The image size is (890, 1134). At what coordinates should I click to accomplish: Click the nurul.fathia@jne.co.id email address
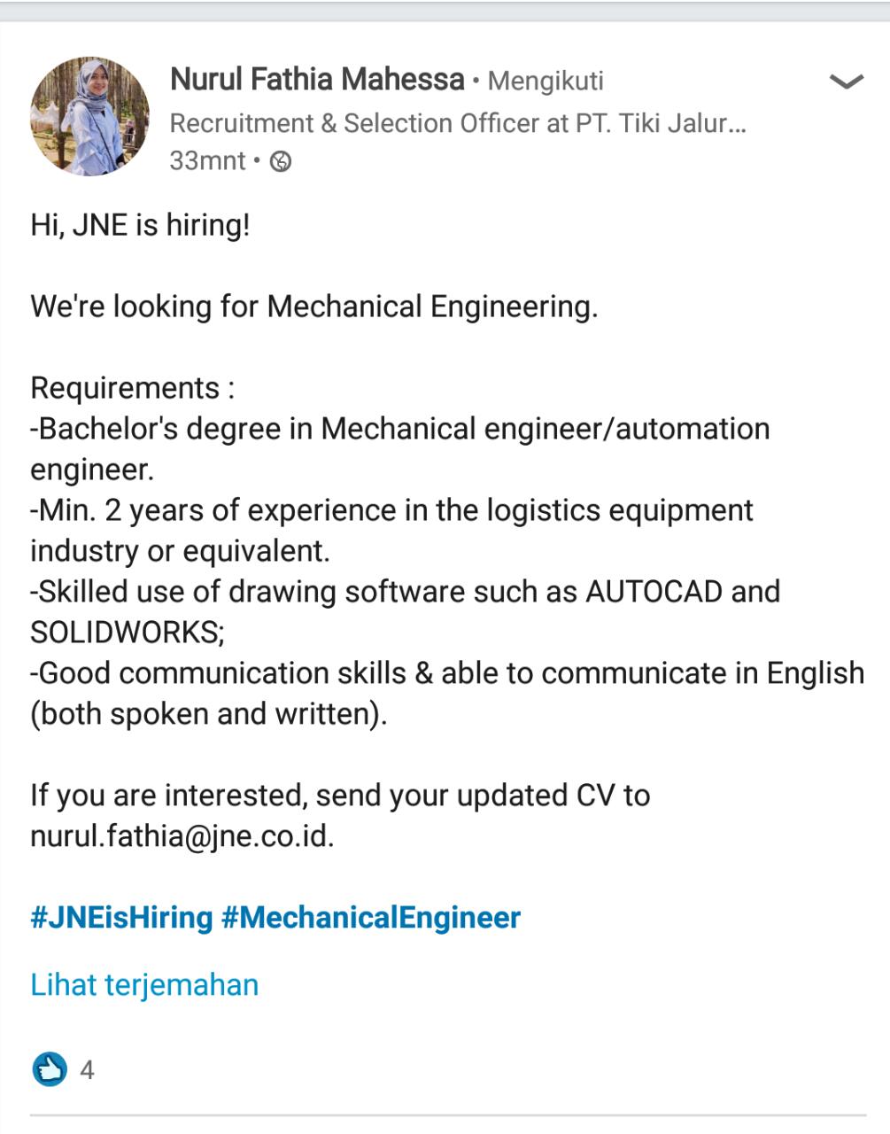pyautogui.click(x=182, y=835)
